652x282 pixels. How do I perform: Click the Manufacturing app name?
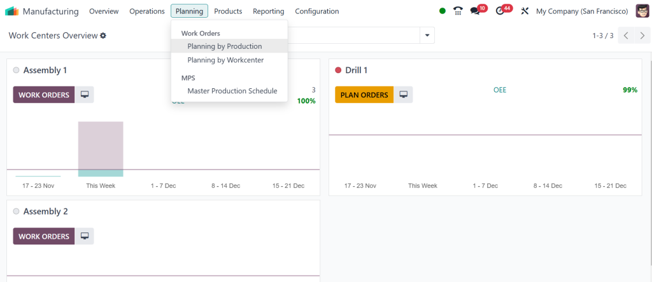(51, 11)
